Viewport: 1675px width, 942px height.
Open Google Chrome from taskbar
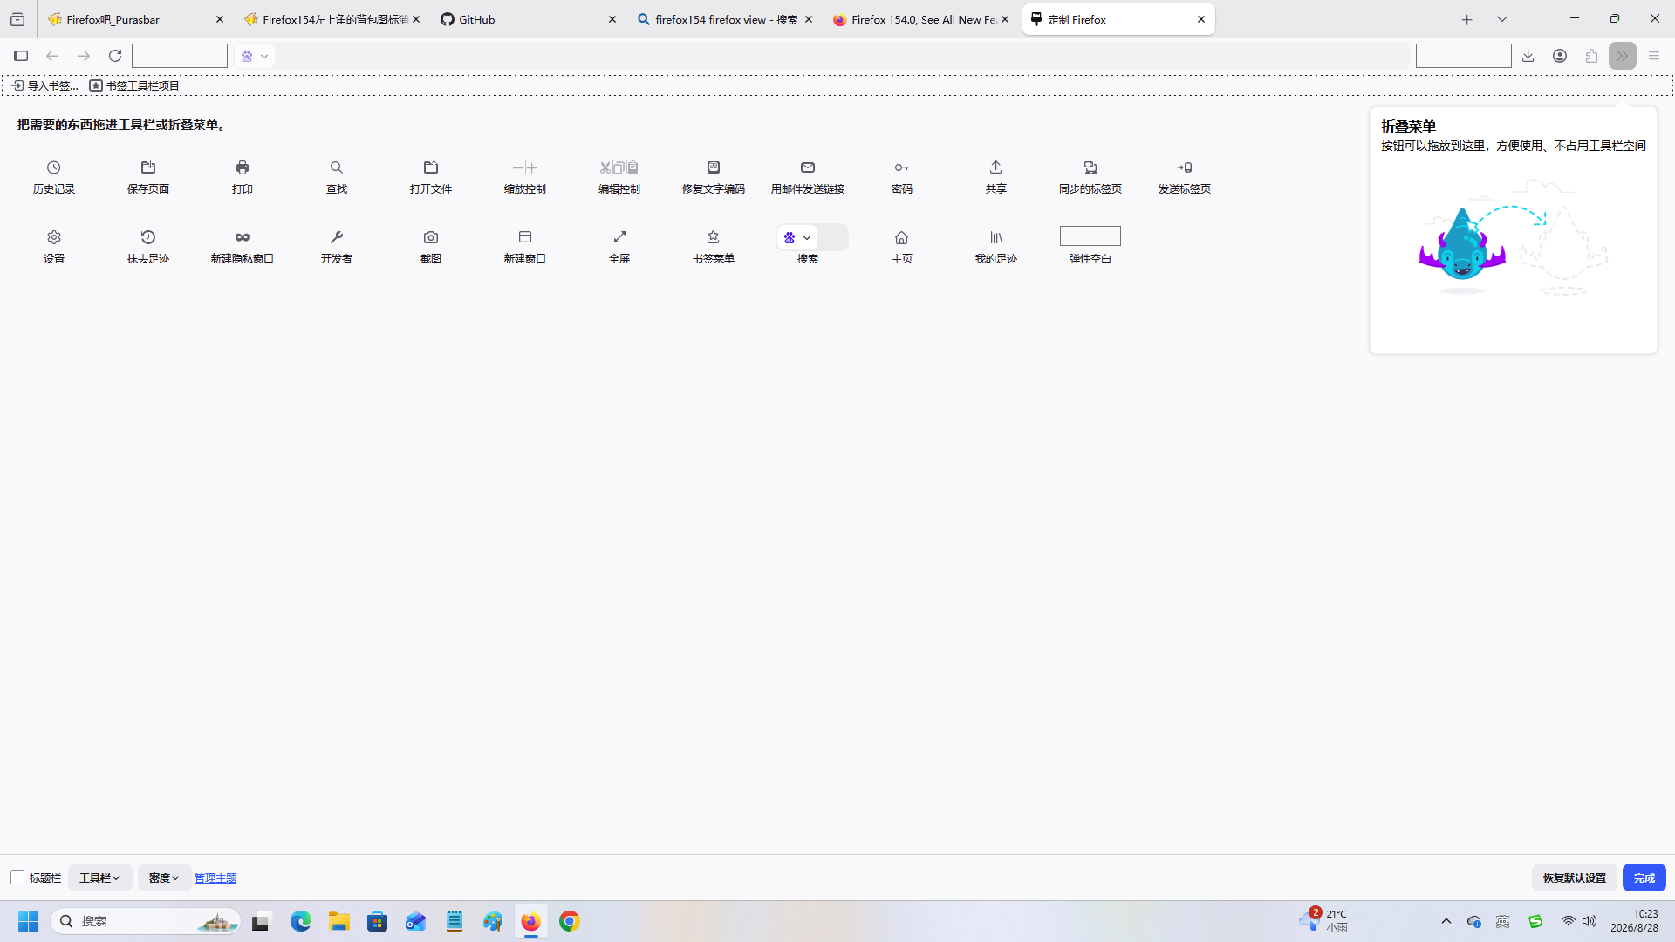pyautogui.click(x=570, y=921)
